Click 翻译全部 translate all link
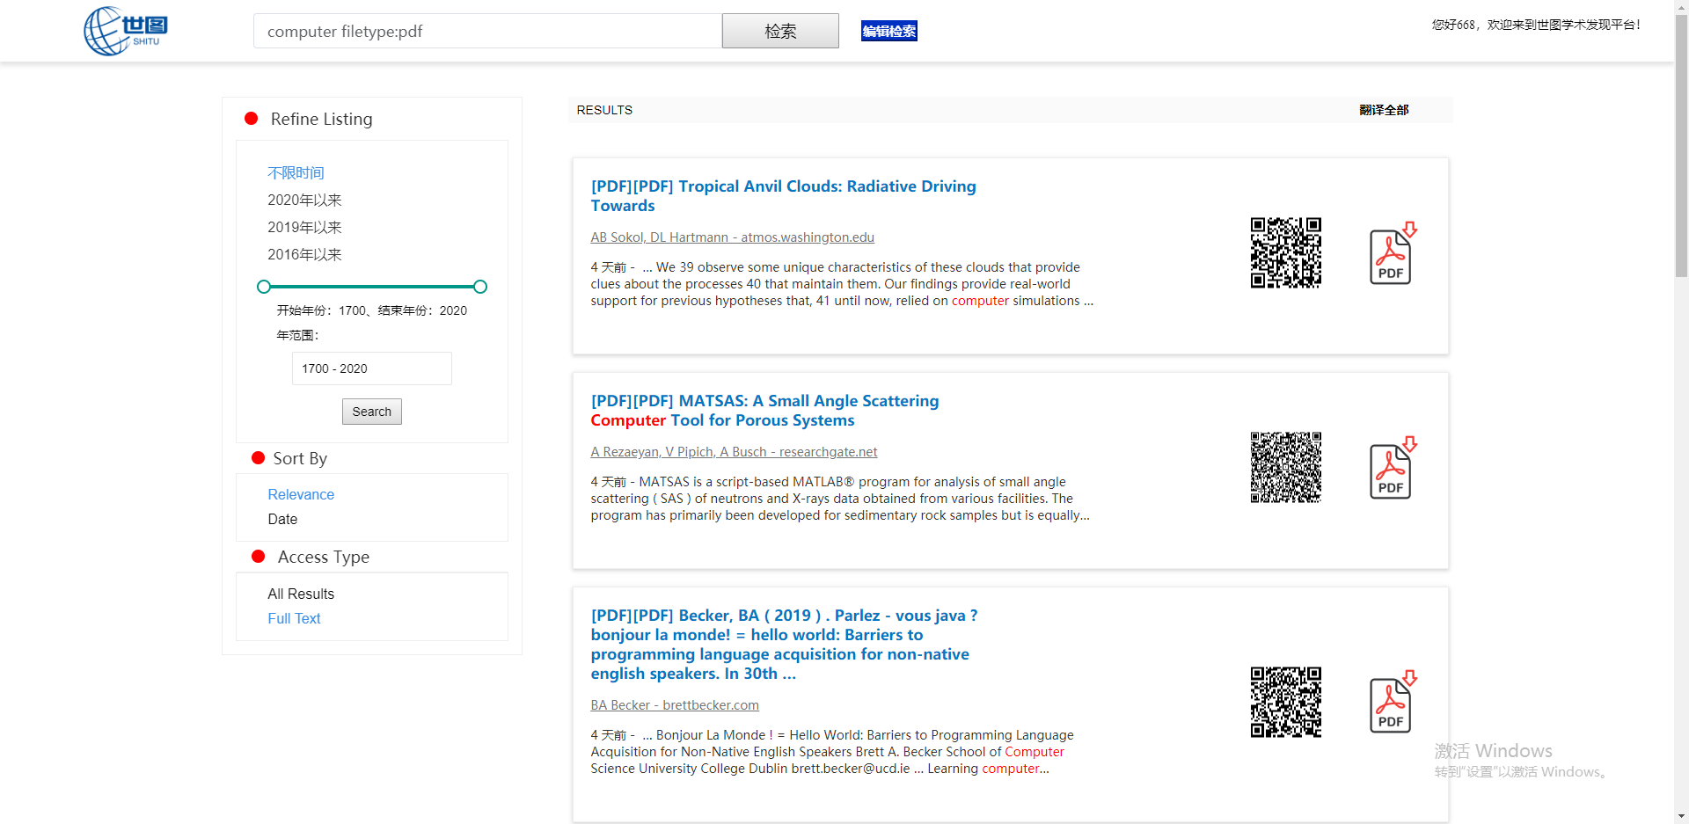The width and height of the screenshot is (1689, 824). pos(1383,110)
